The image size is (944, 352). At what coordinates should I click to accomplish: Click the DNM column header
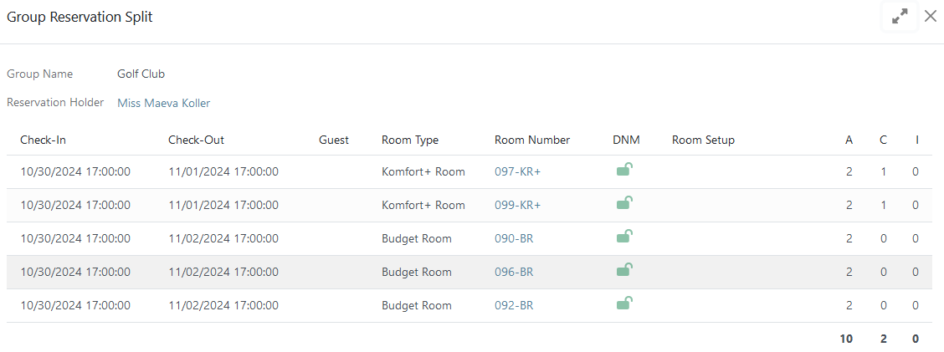(626, 140)
